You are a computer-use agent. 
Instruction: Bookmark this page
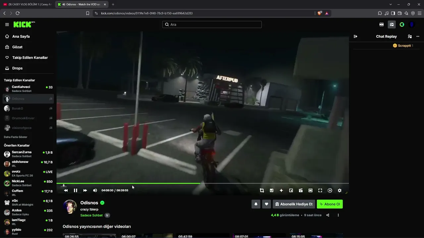(87, 13)
